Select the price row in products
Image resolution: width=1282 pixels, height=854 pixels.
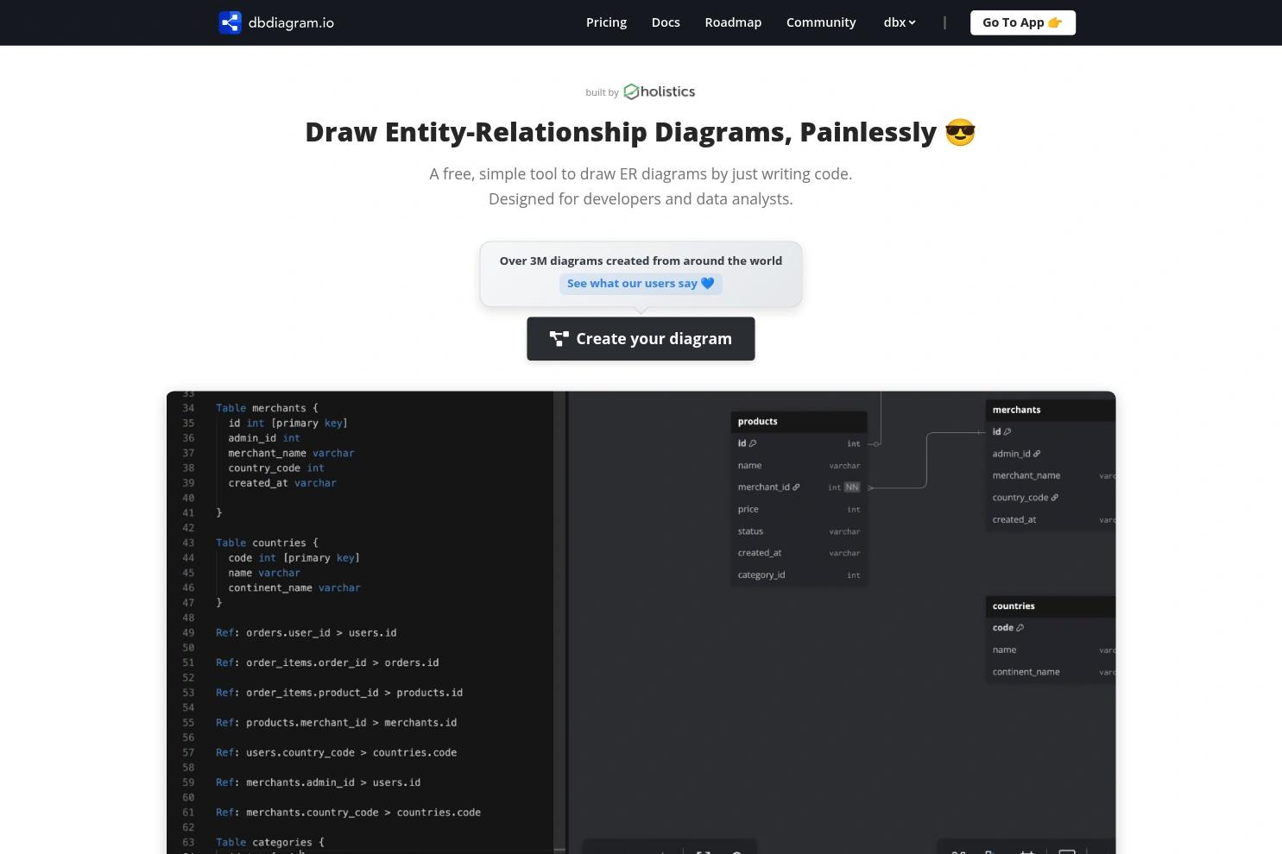point(799,509)
